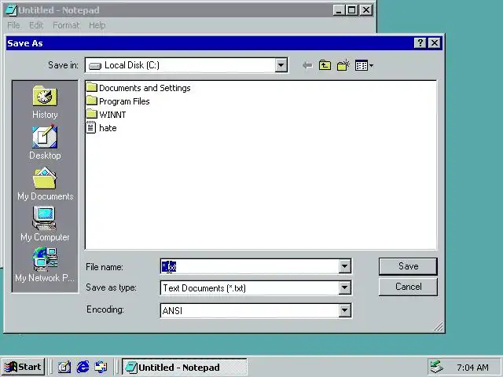Launch Internet Explorer from quick launch
This screenshot has height=377, width=503.
click(x=83, y=367)
